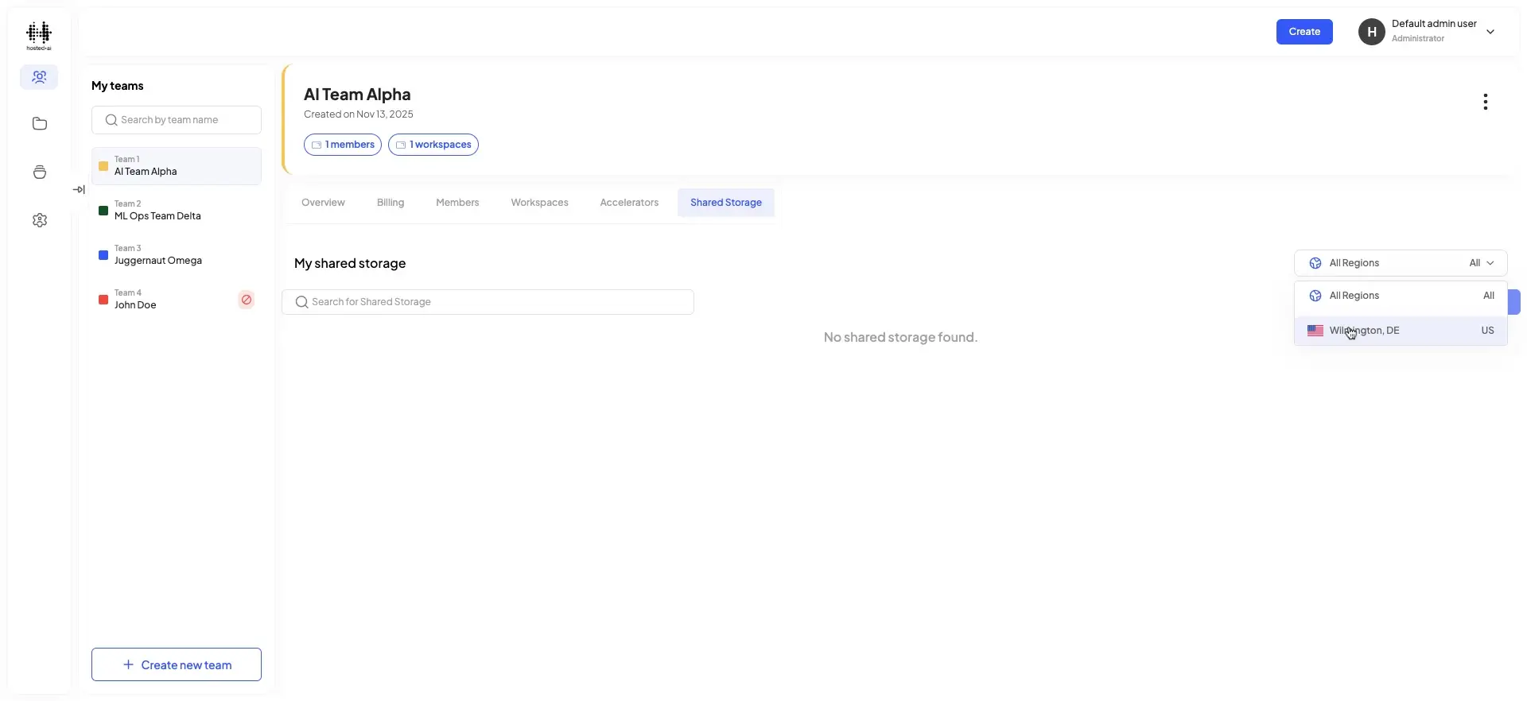Click the My teams heading
The width and height of the screenshot is (1527, 701).
point(118,86)
